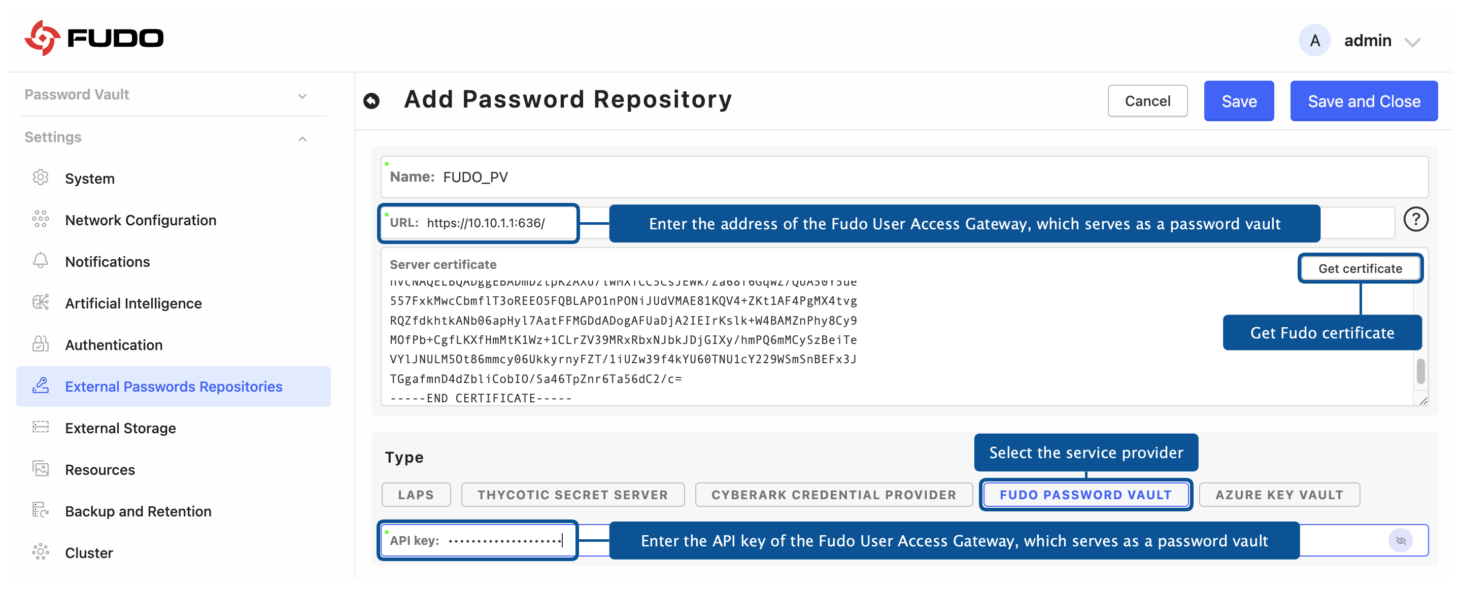Screen dimensions: 1460x590
Task: Click Save and Close
Action: coord(1364,101)
